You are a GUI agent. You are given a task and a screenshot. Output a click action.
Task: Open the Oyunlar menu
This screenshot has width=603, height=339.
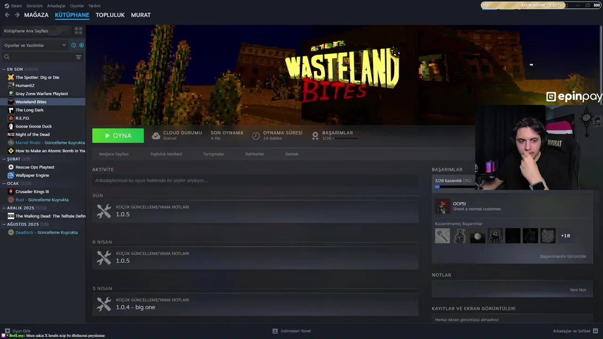pos(77,6)
